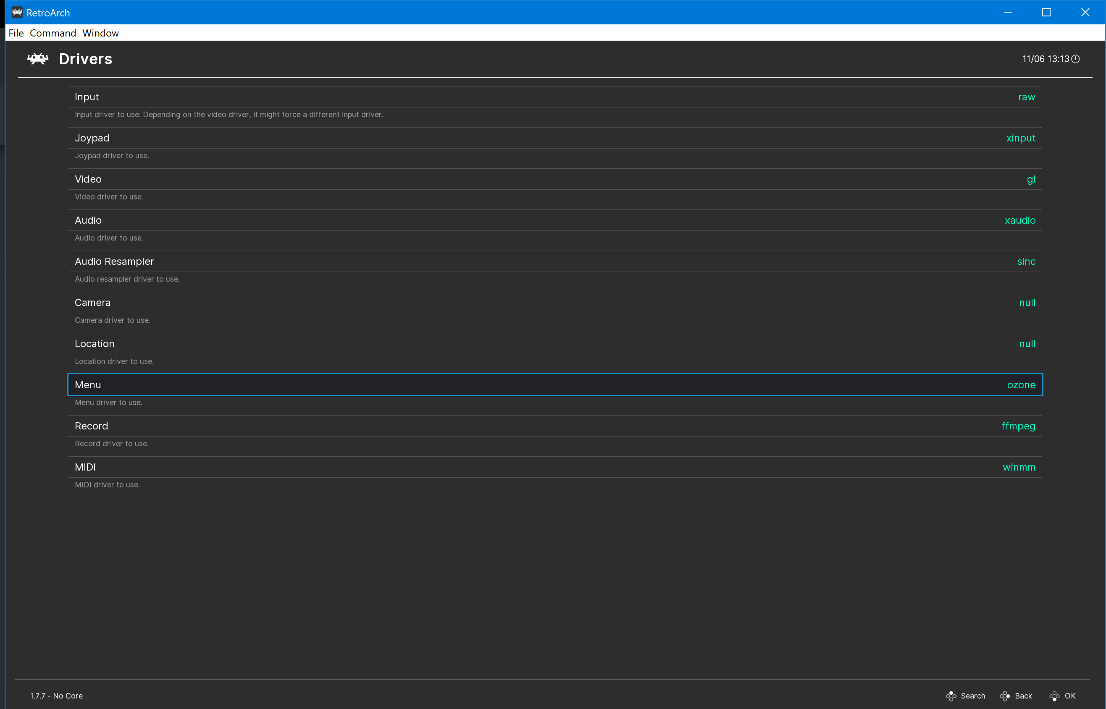The height and width of the screenshot is (709, 1106).
Task: Click the Search label in footer
Action: pyautogui.click(x=973, y=696)
